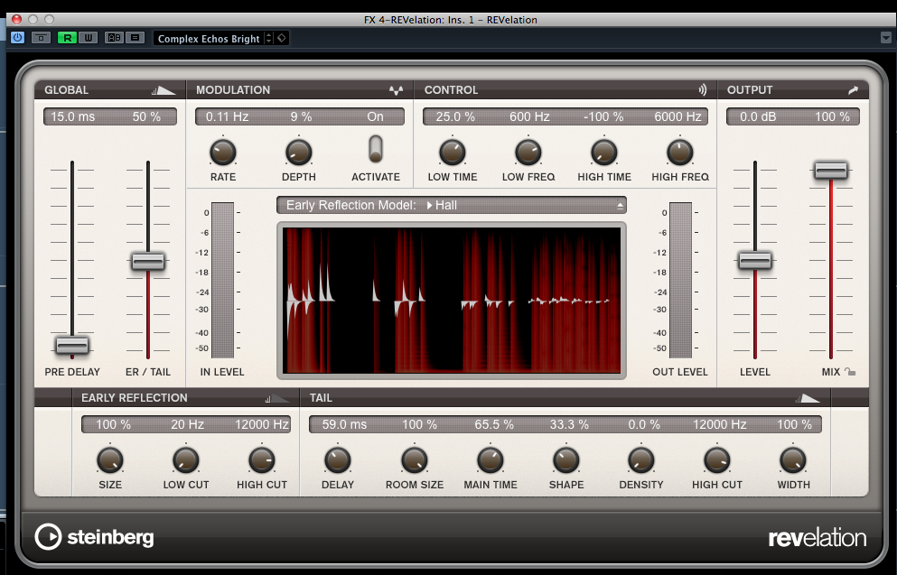This screenshot has height=575, width=897.
Task: Click the toolbar button right of A/B
Action: 135,38
